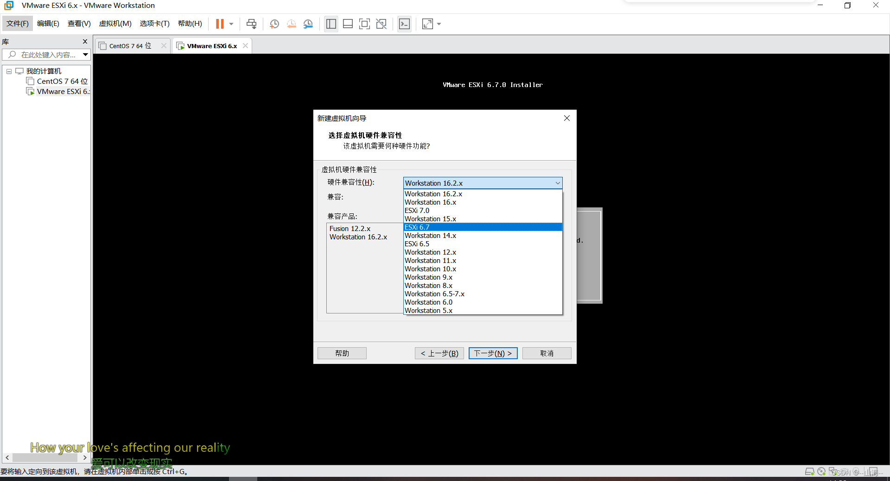Image resolution: width=890 pixels, height=481 pixels.
Task: Choose ESXi 7.0 from the list
Action: point(483,210)
